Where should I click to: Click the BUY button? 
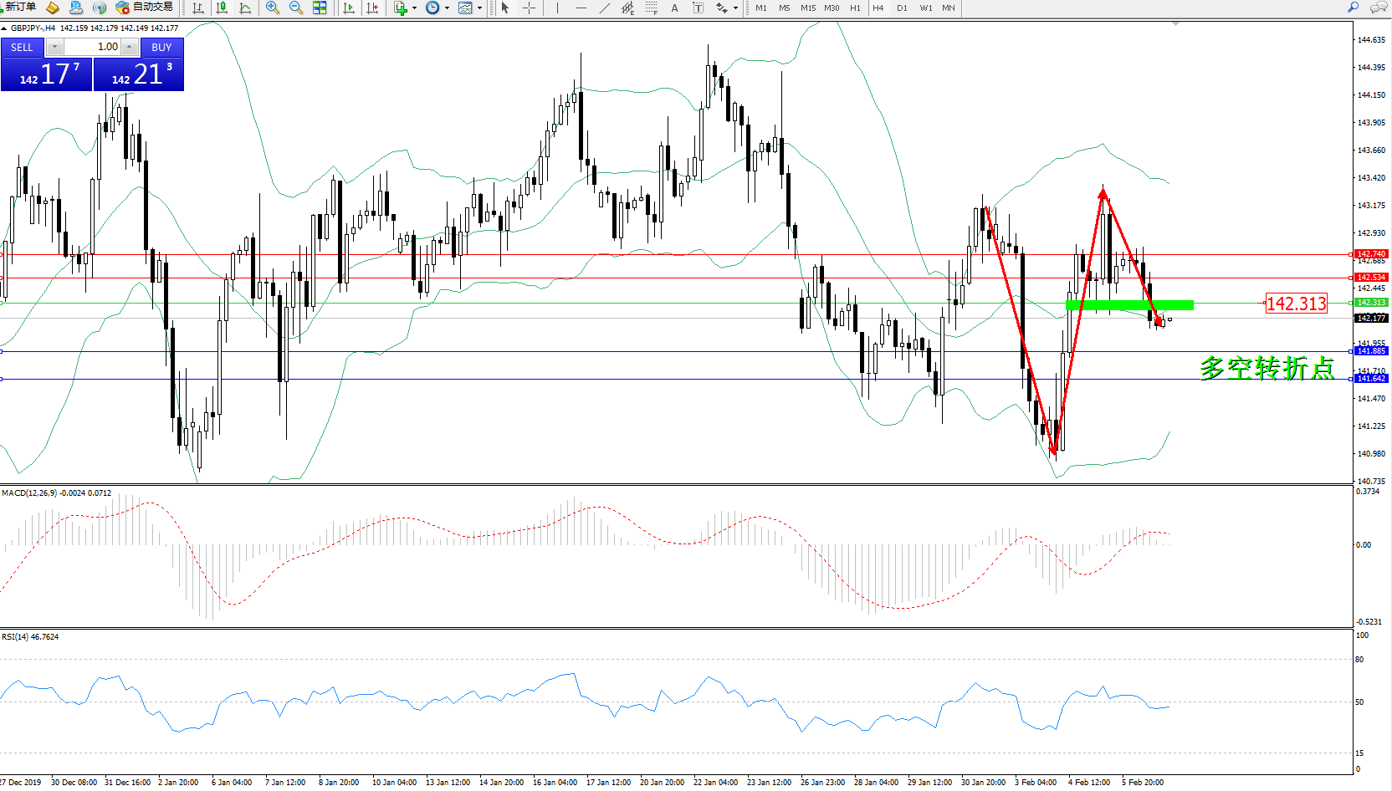tap(161, 48)
